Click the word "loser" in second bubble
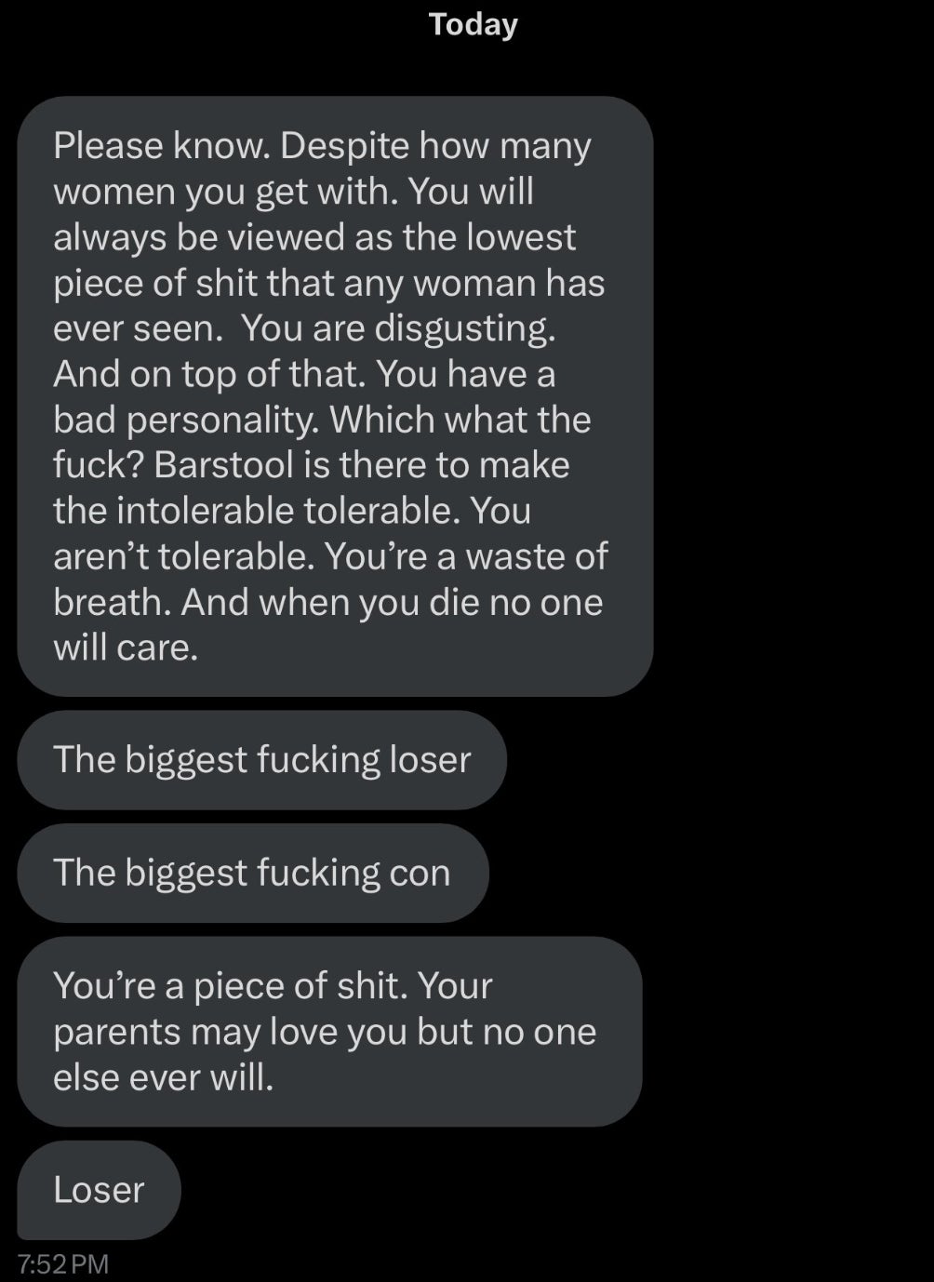This screenshot has height=1282, width=934. click(x=430, y=760)
